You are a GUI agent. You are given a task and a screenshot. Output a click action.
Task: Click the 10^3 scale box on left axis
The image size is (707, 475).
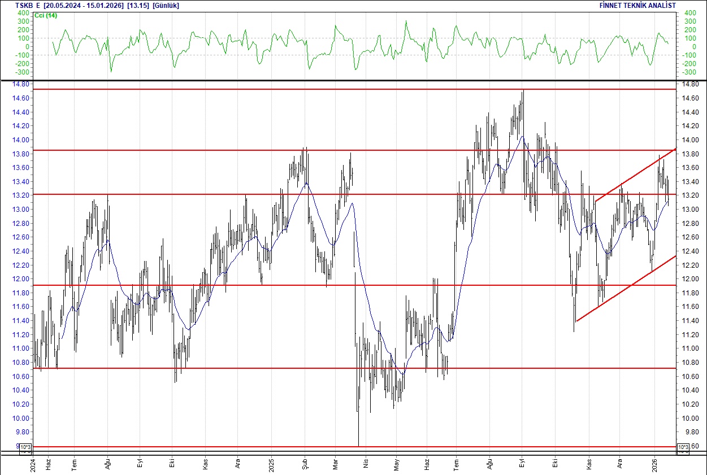point(24,446)
